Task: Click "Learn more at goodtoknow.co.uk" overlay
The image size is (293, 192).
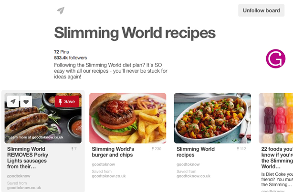Action: pos(36,137)
